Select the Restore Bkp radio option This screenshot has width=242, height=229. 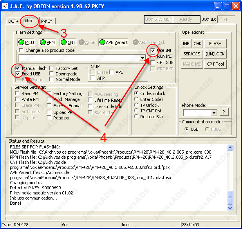(136, 116)
